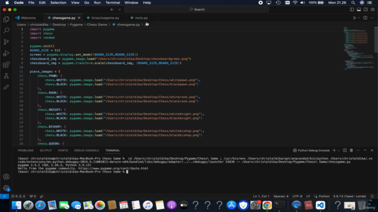Open Source Control in the activity bar

(x=6, y=42)
